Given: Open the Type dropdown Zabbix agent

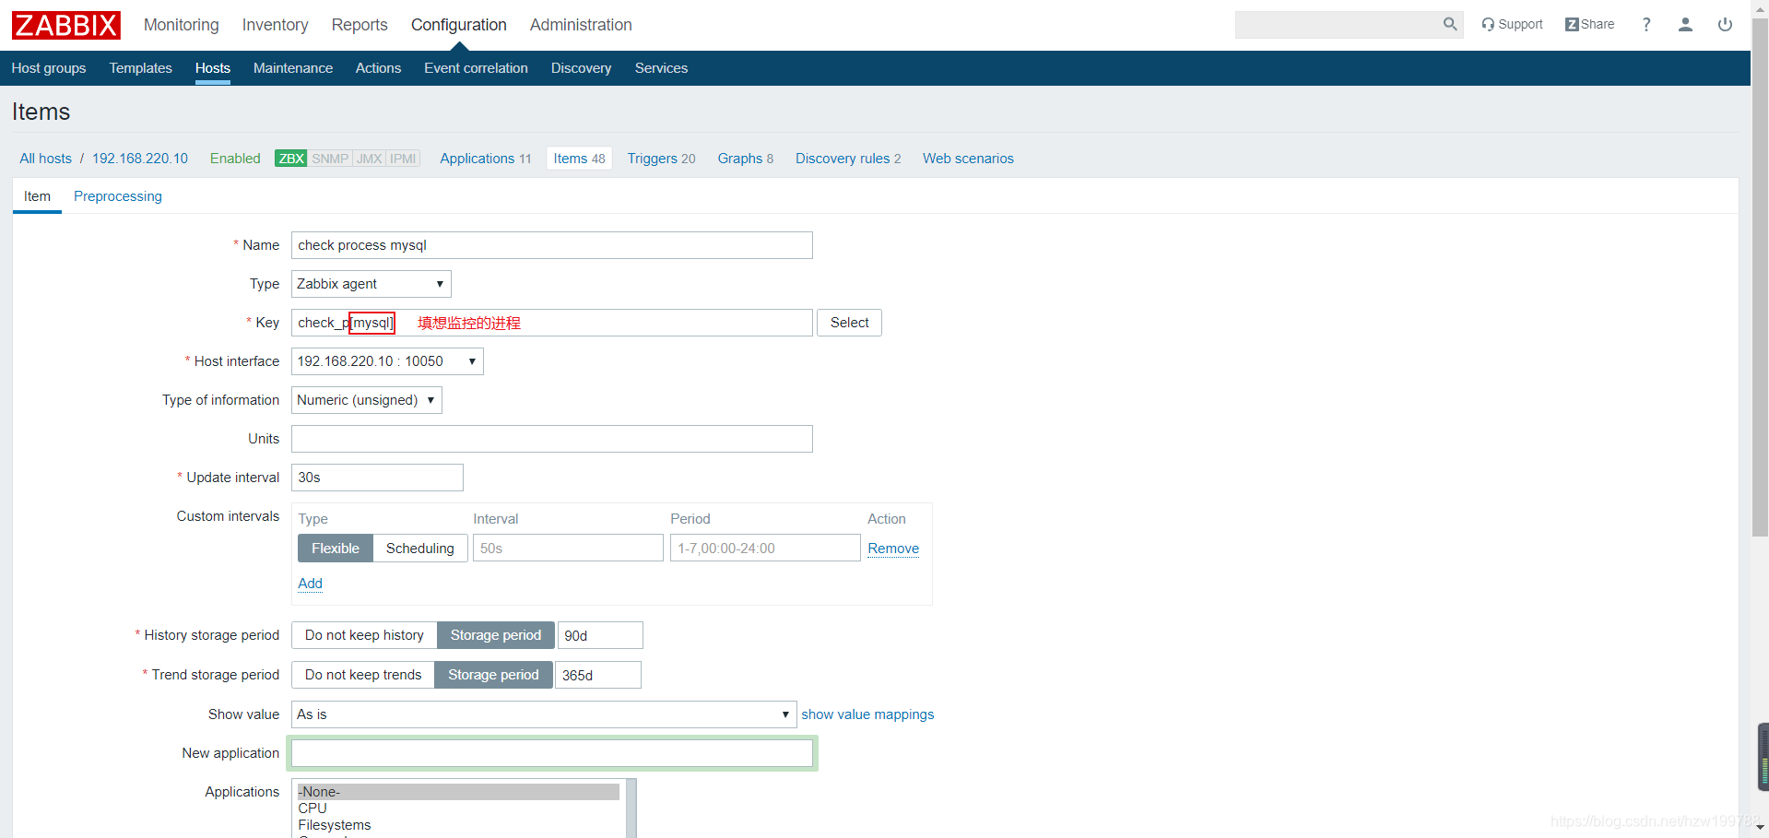Looking at the screenshot, I should [371, 284].
